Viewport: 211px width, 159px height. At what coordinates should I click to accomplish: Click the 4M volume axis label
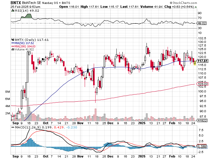pyautogui.click(x=8, y=106)
